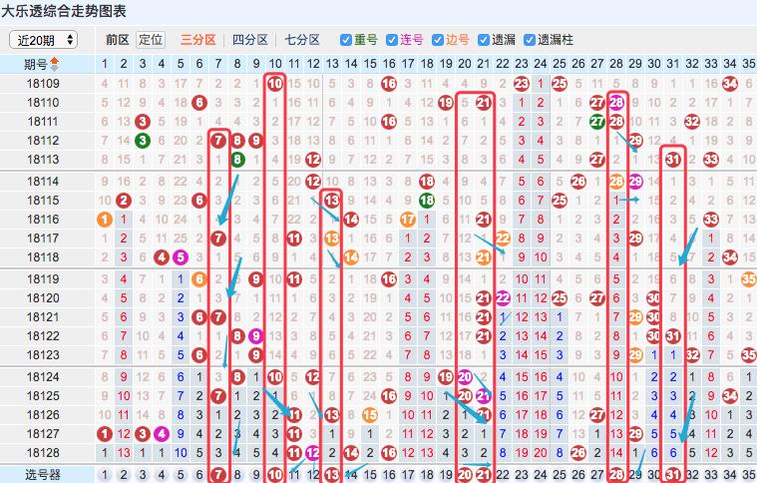Click magenta ball 9 in row 18122
This screenshot has width=757, height=483.
coord(256,336)
